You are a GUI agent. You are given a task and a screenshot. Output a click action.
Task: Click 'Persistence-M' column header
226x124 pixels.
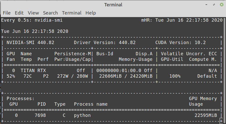coord(73,54)
